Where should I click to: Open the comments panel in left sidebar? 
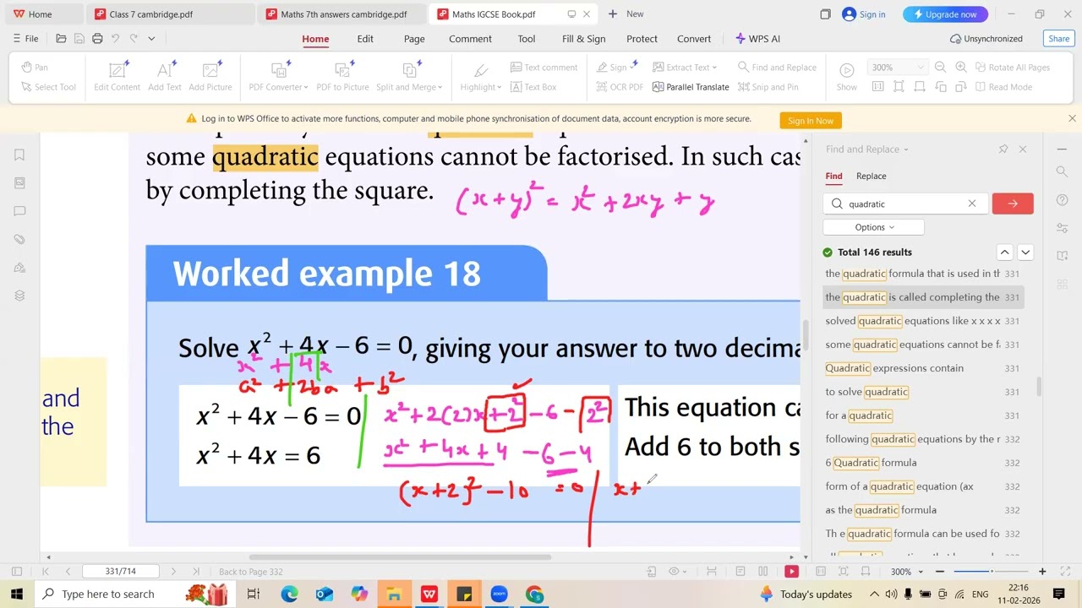[19, 211]
